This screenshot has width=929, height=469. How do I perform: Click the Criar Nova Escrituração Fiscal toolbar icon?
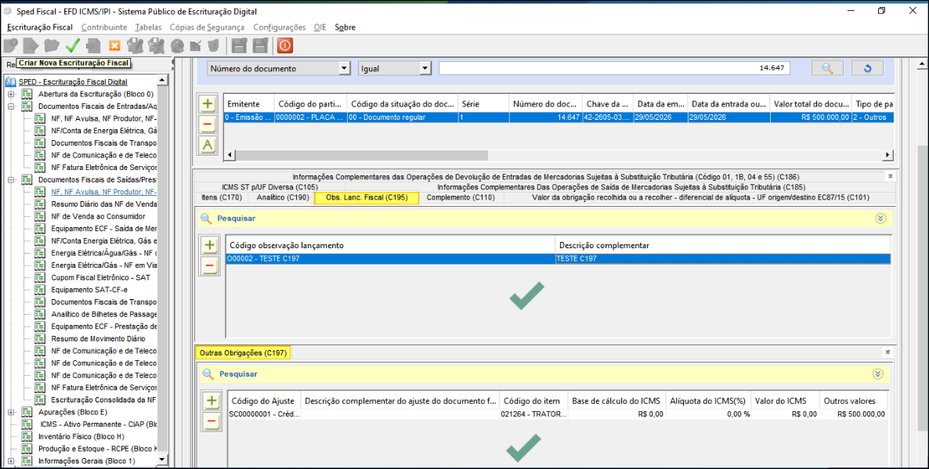[11, 45]
